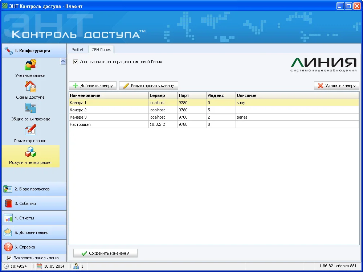Select Модули и интеграция cubes icon
Viewport: 363px width, 272px height.
[x=30, y=152]
